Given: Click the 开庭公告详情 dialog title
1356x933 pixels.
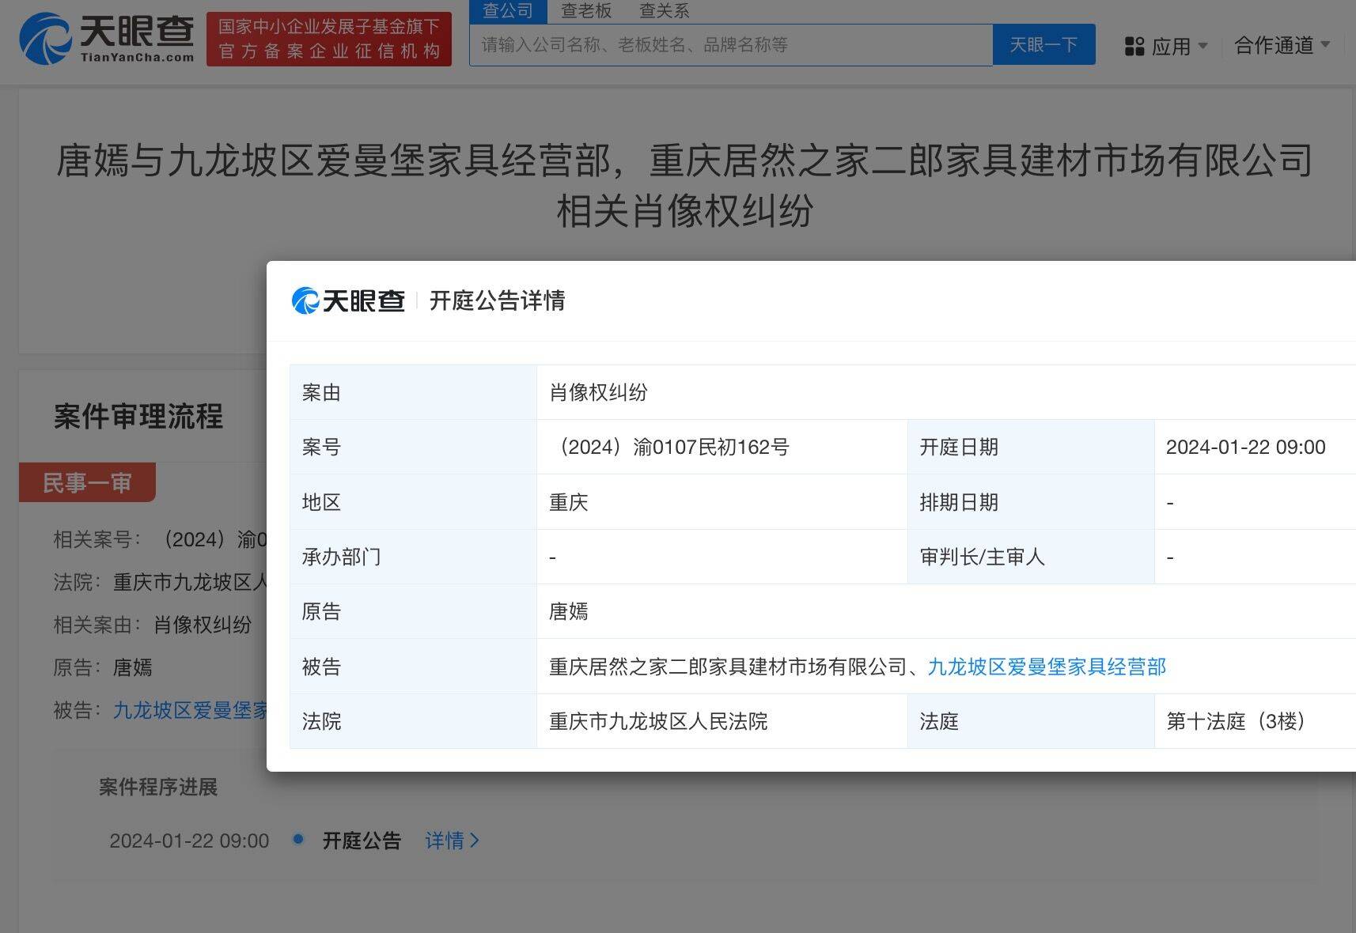Looking at the screenshot, I should (x=497, y=300).
